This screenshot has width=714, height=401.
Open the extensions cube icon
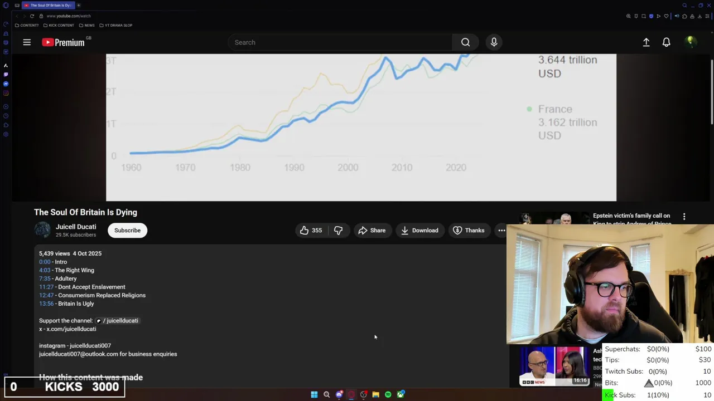tap(684, 16)
